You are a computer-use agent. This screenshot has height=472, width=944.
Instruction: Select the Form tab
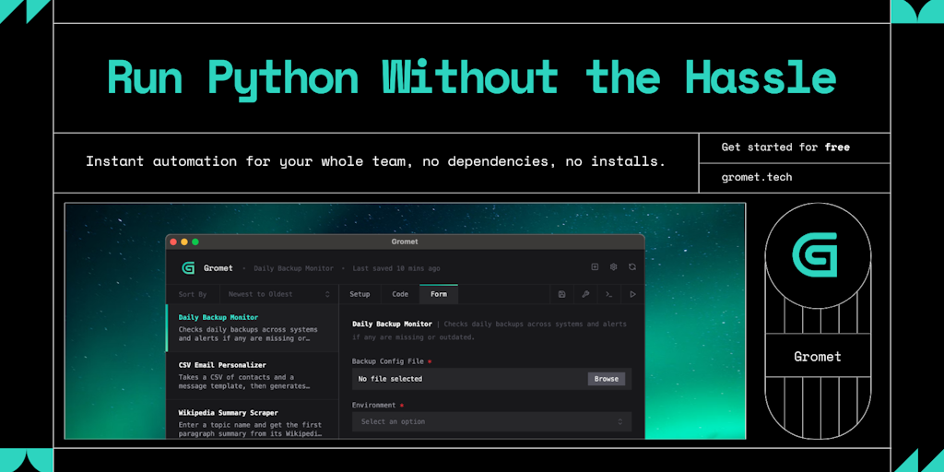pos(439,294)
